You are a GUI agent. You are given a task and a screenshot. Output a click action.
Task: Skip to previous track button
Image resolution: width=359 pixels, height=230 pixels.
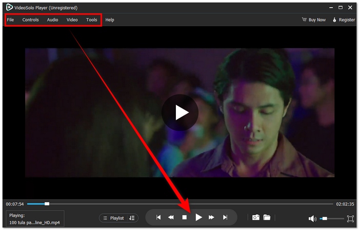(x=158, y=217)
